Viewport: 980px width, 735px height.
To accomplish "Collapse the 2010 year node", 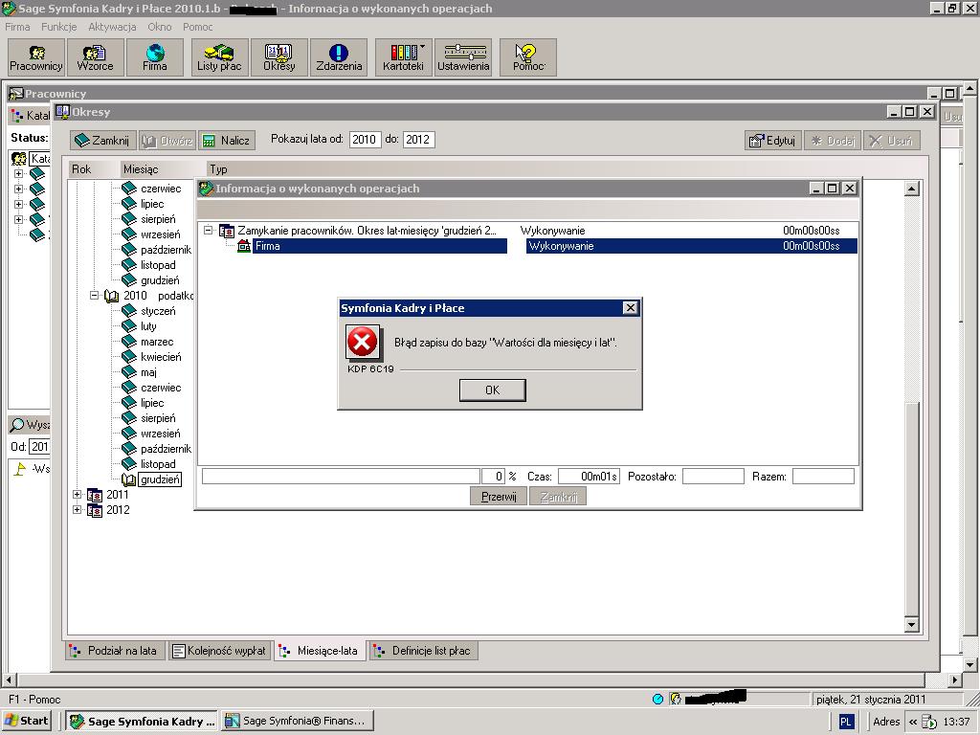I will (94, 295).
